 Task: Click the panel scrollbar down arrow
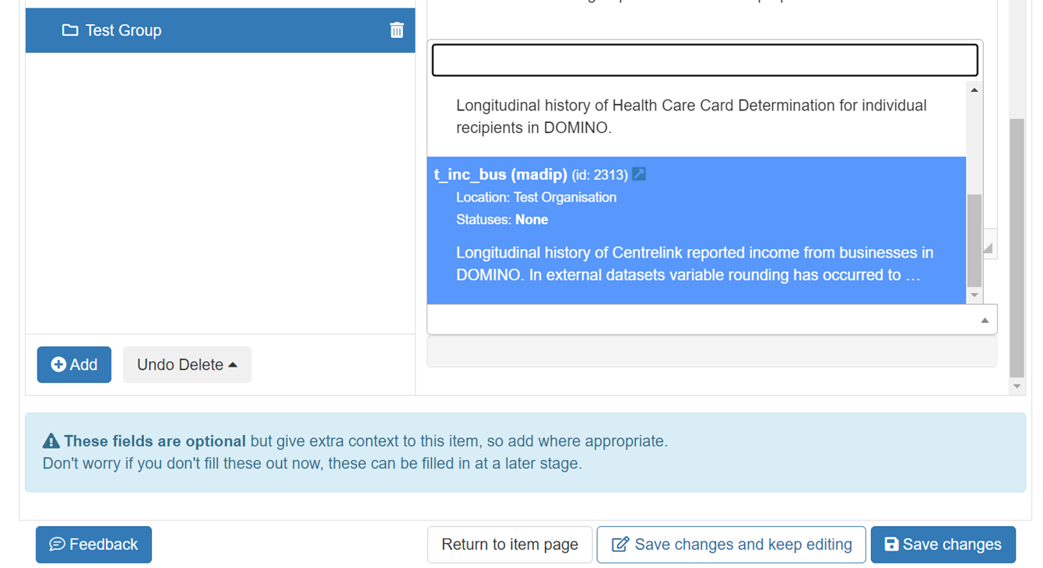tap(1017, 386)
